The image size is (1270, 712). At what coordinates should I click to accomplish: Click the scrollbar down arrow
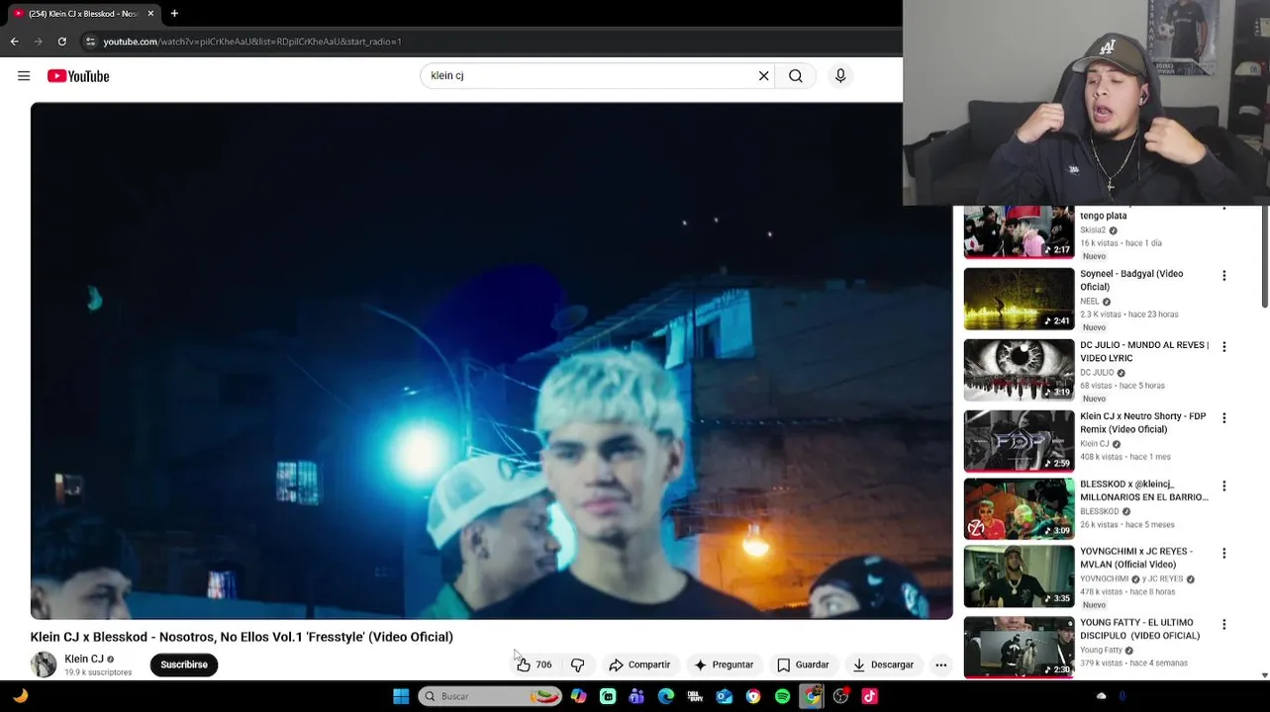pyautogui.click(x=1264, y=674)
